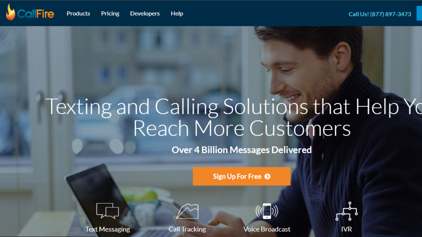Select the Text Messaging speech bubbles icon
The image size is (422, 237).
pos(108,211)
